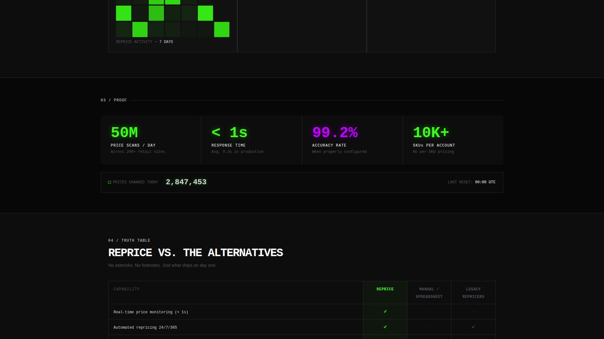This screenshot has height=339, width=604.
Task: Click the LAST RESET 00:00 UTC label
Action: [x=471, y=182]
